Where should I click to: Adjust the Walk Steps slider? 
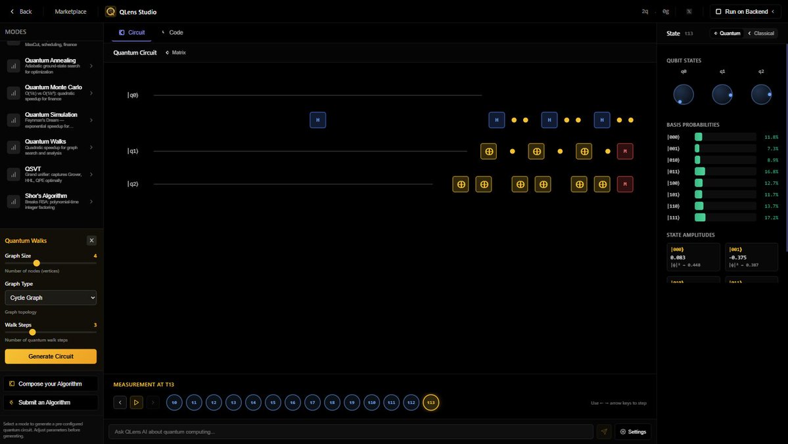(x=51, y=332)
